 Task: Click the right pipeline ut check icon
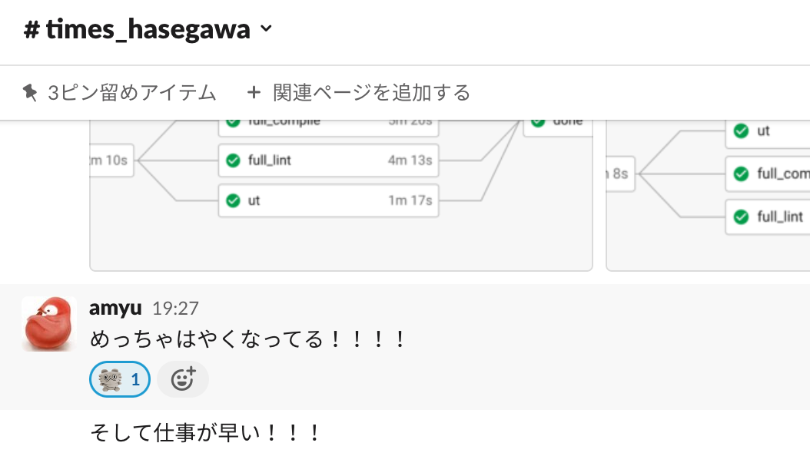tap(742, 131)
